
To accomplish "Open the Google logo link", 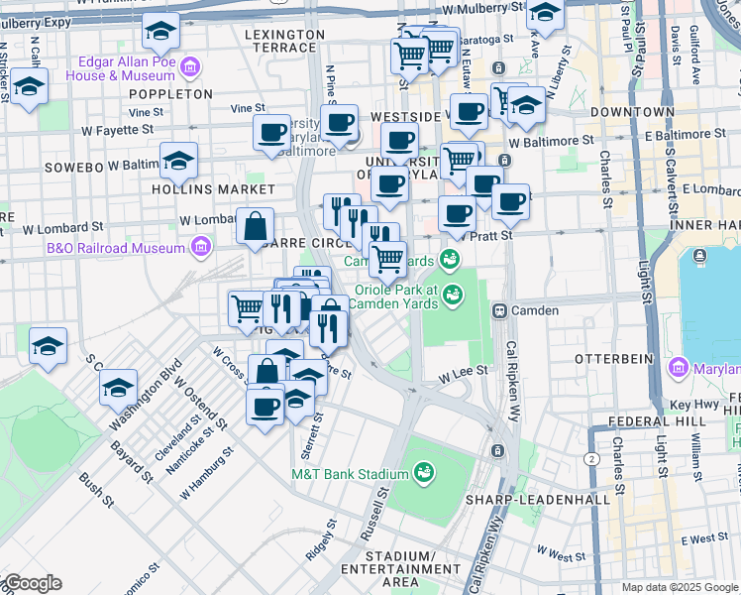I will [x=32, y=583].
